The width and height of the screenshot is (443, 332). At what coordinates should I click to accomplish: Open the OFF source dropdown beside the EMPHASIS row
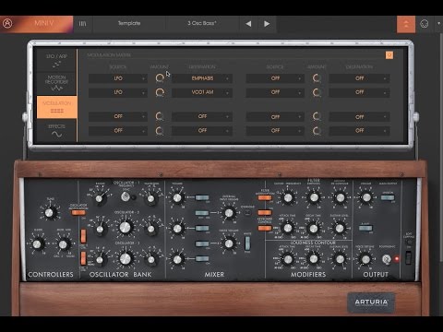[x=275, y=78]
